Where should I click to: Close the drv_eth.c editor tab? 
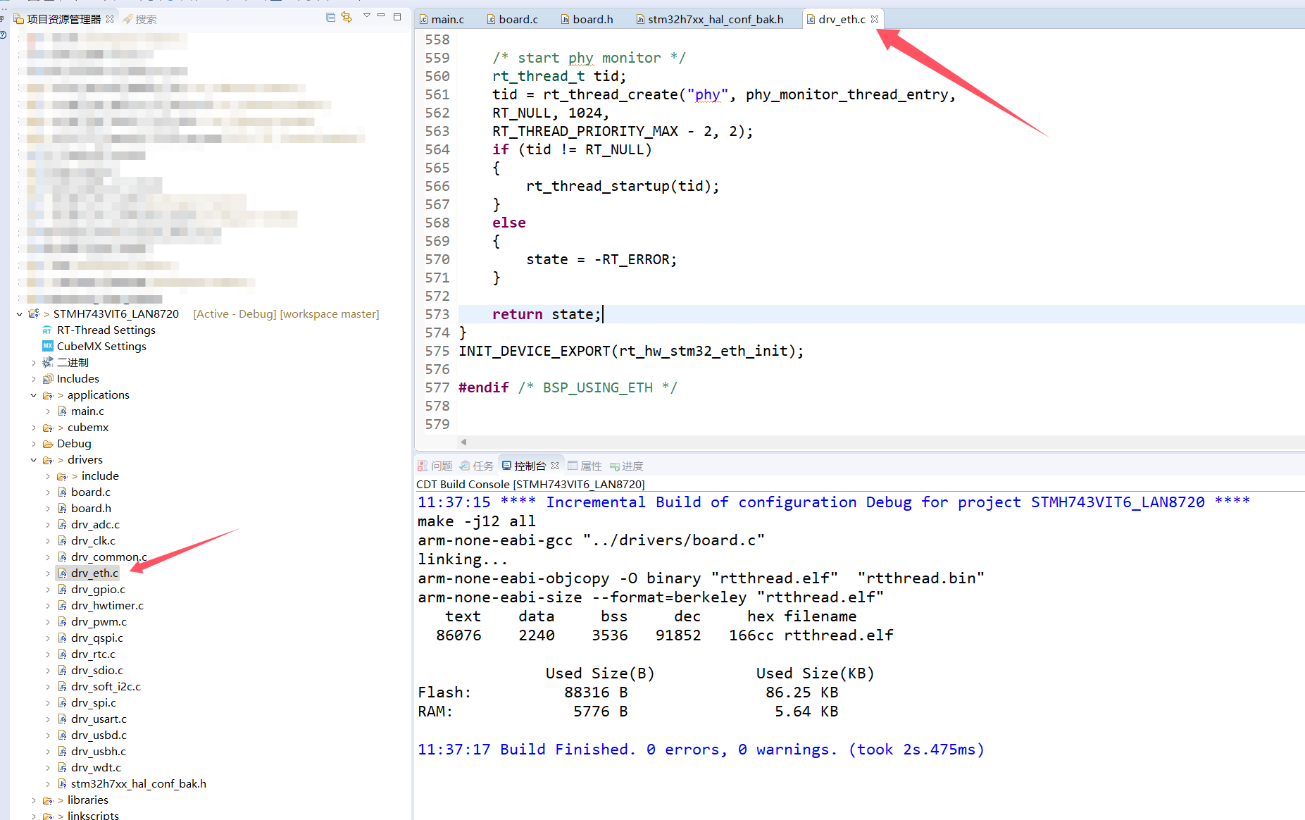pos(874,19)
